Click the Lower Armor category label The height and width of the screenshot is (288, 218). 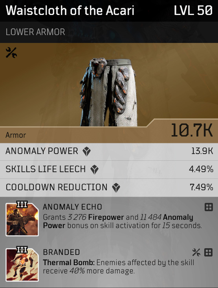[35, 32]
